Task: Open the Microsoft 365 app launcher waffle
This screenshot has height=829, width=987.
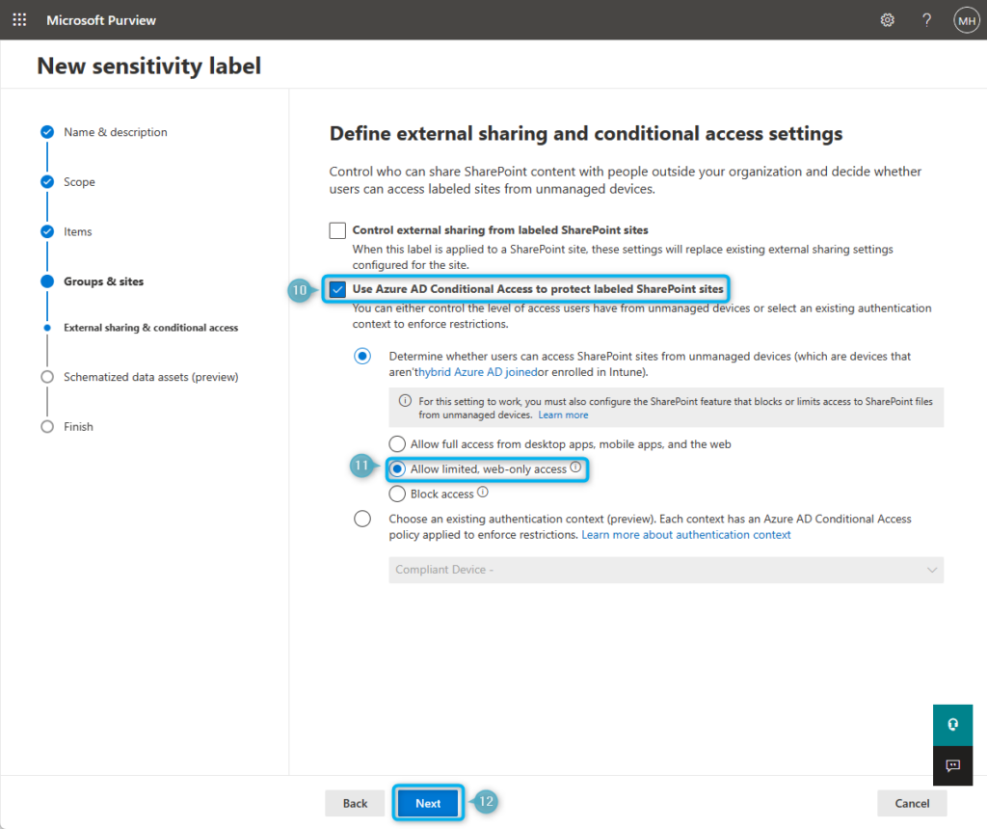Action: point(19,19)
